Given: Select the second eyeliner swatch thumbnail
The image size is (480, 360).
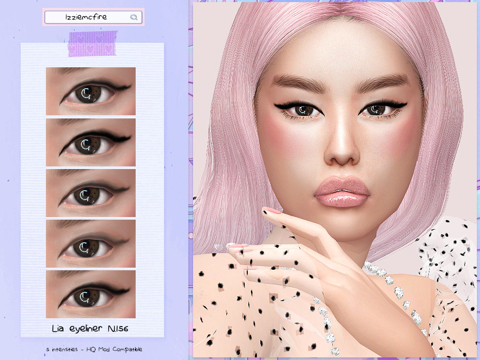Looking at the screenshot, I should 91,142.
